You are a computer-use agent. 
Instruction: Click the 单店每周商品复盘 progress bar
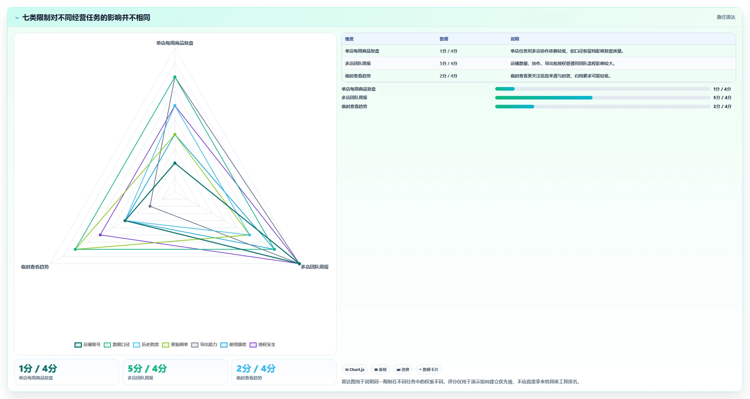[602, 89]
